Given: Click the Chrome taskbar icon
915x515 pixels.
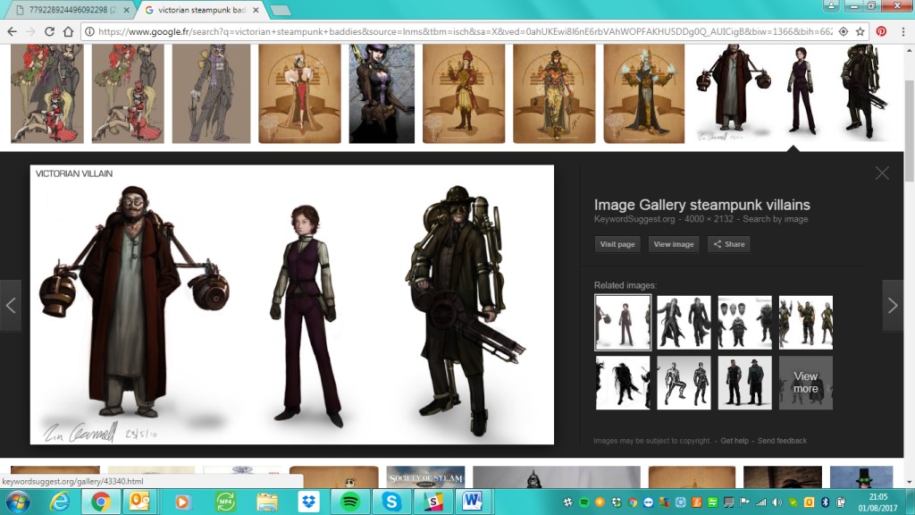Looking at the screenshot, I should (101, 502).
